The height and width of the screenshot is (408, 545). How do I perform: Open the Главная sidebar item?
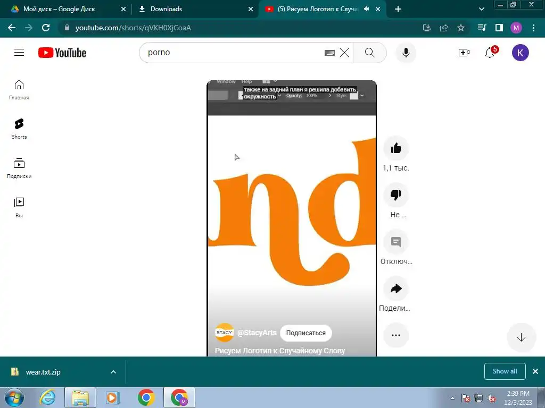coord(19,90)
